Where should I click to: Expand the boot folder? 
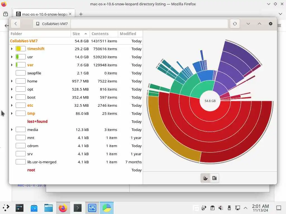[12, 97]
